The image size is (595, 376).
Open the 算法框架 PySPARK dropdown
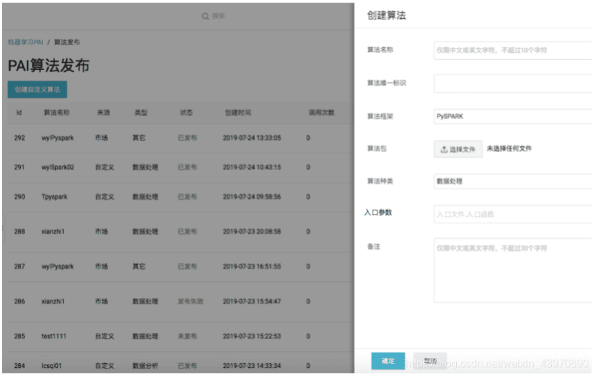point(512,116)
